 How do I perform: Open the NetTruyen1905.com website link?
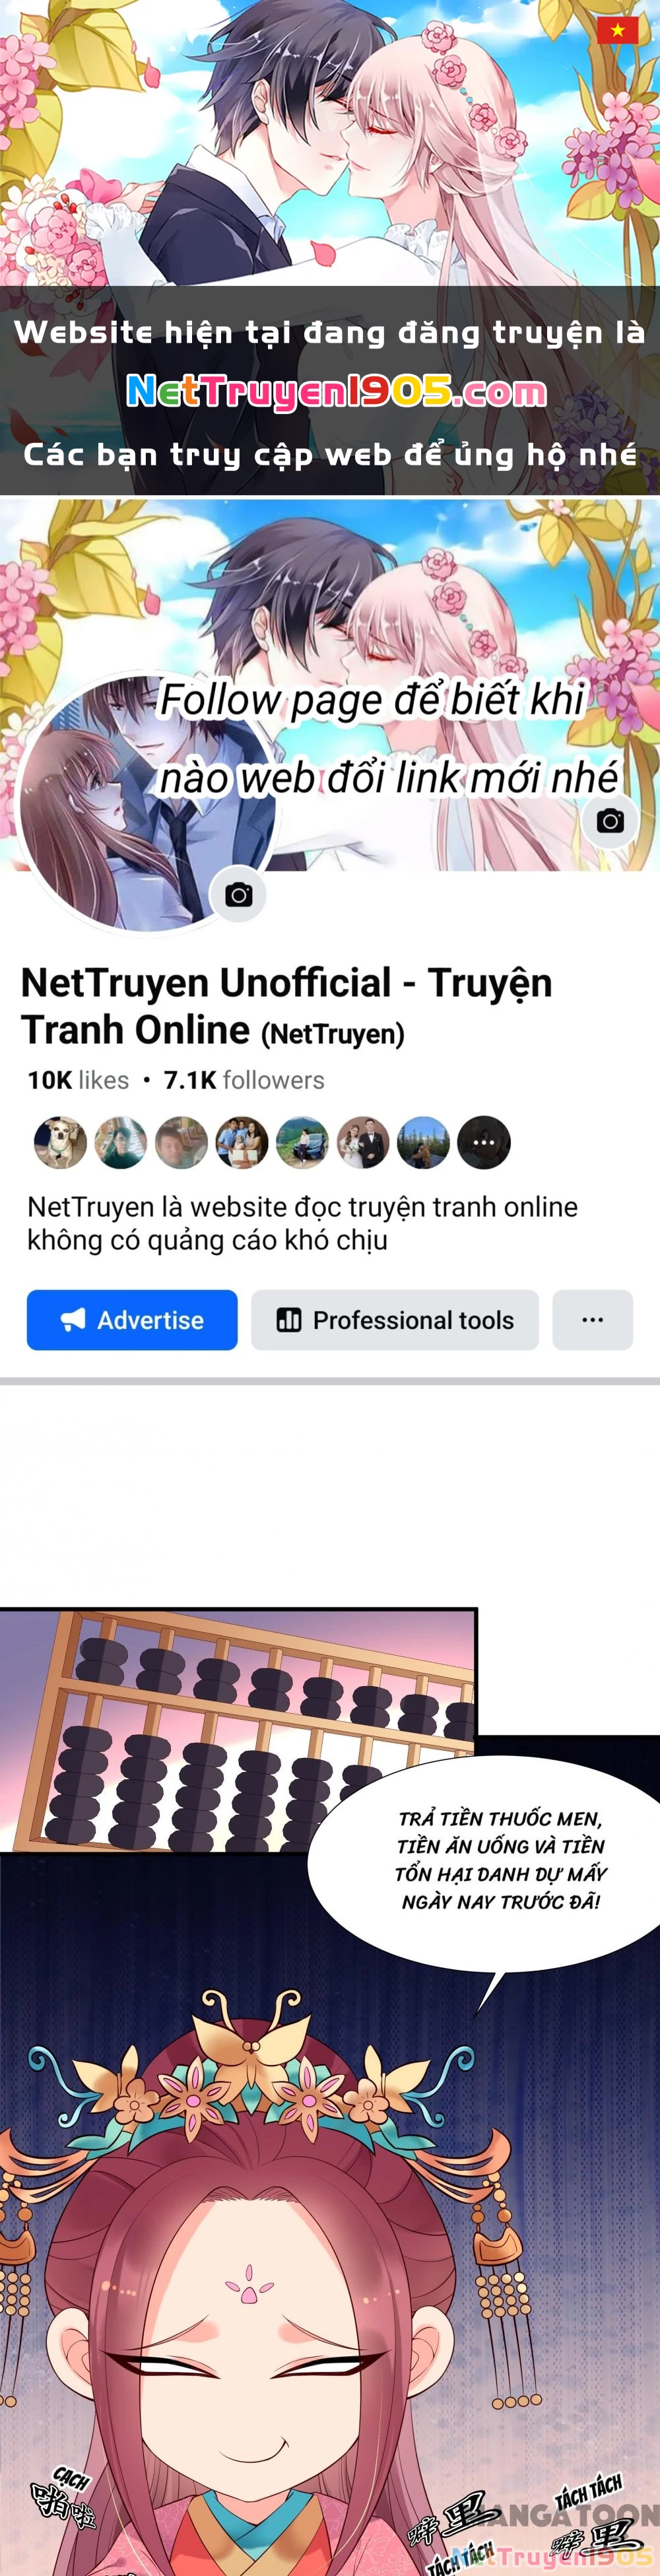pos(336,392)
